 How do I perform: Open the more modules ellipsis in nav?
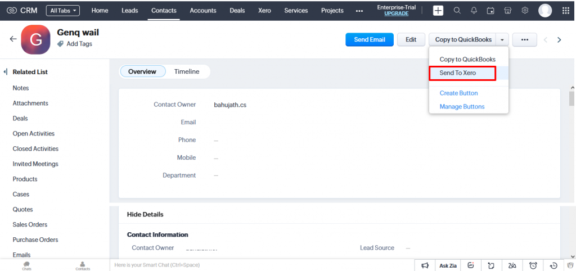359,11
